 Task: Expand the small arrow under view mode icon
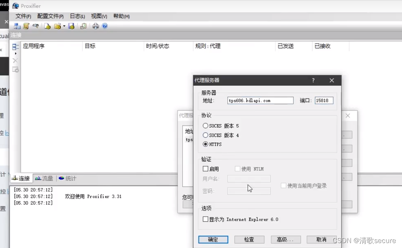coord(16,53)
